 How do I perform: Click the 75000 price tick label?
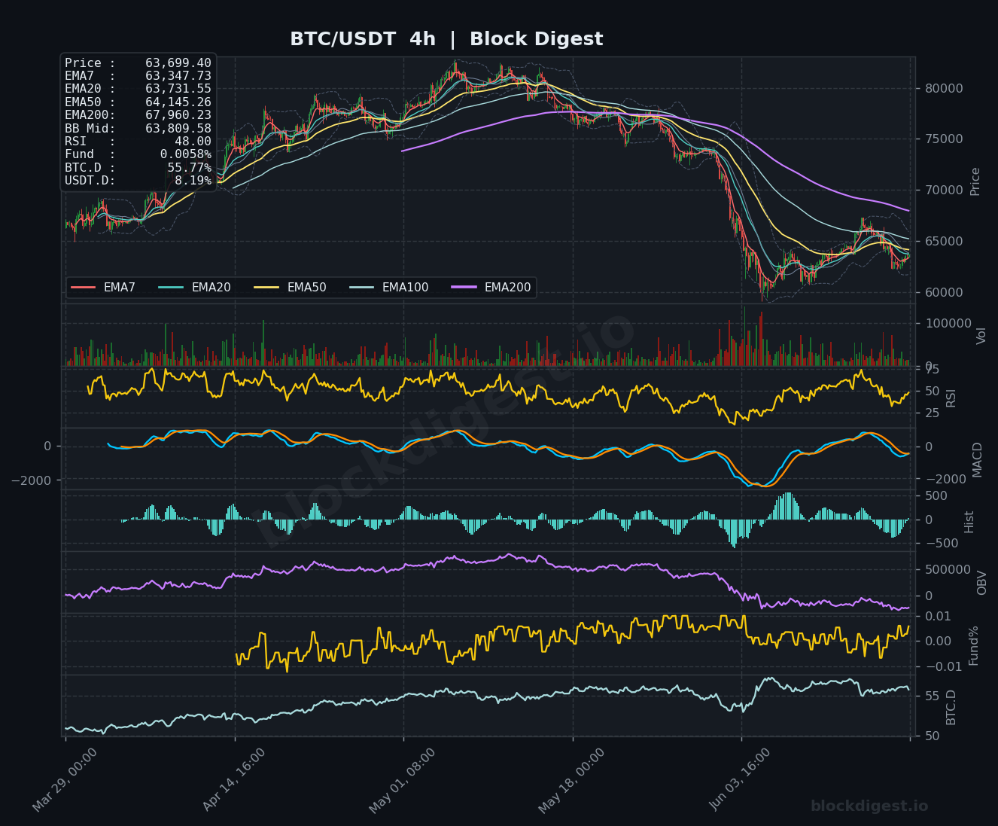click(x=944, y=139)
